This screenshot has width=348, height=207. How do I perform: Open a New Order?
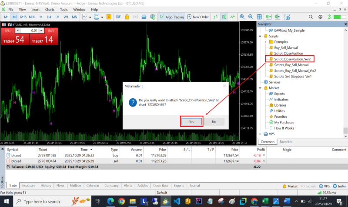[x=198, y=17]
